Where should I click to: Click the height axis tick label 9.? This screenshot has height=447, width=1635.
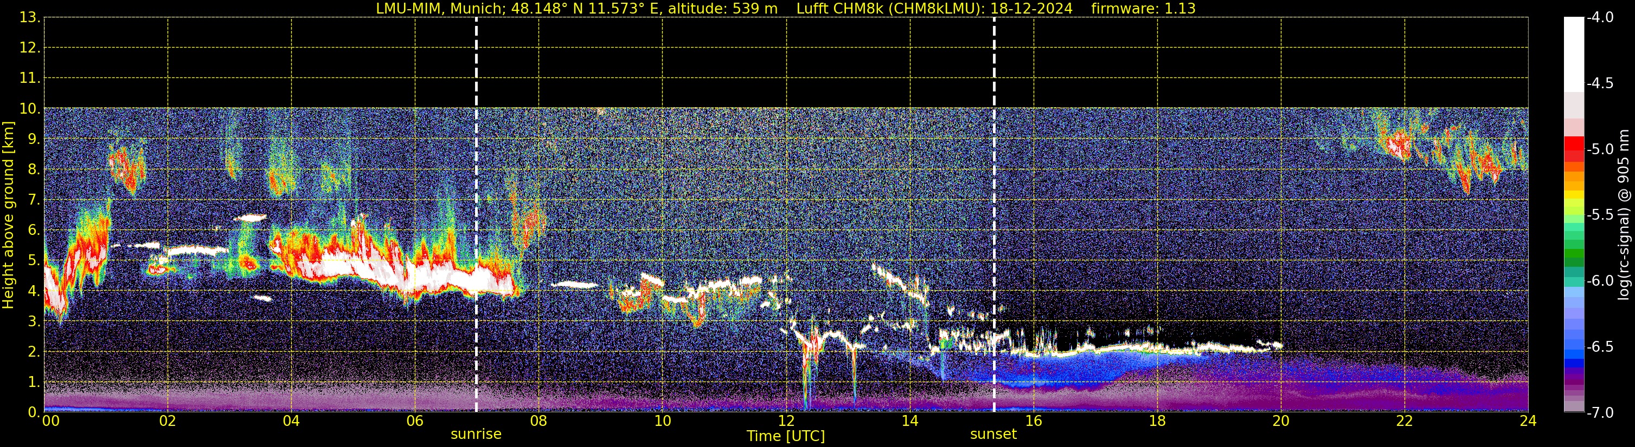[x=33, y=139]
